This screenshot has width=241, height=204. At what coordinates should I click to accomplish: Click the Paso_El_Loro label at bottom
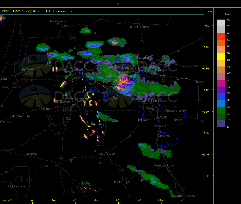pos(185,196)
